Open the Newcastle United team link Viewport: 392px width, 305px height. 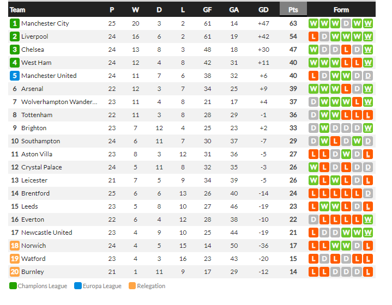coord(47,233)
